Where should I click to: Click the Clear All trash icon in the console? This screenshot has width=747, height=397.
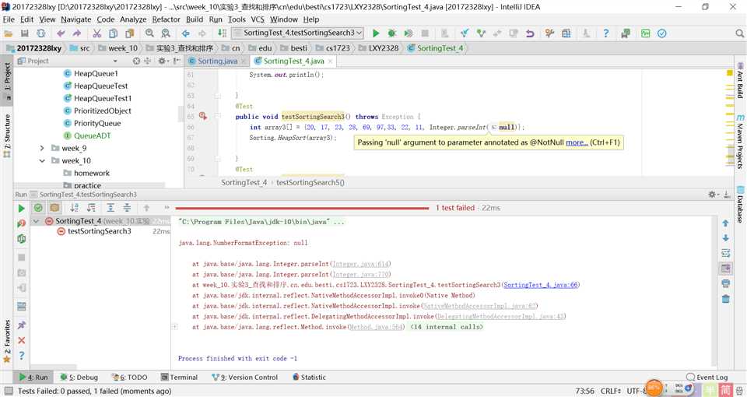point(725,299)
